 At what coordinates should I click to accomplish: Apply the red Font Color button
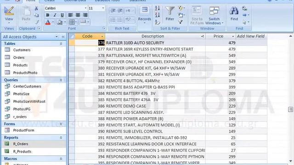(48, 22)
